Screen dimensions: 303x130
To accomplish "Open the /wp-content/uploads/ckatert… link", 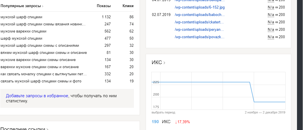I will [x=199, y=22].
